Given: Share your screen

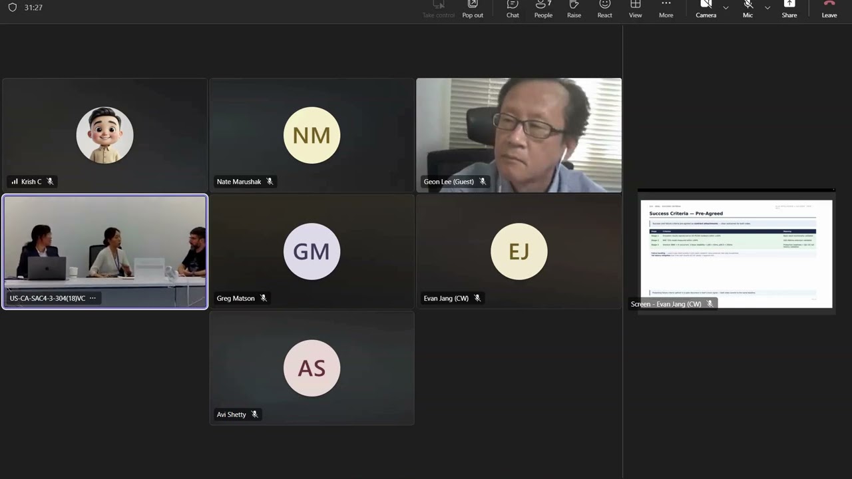Looking at the screenshot, I should coord(789,9).
